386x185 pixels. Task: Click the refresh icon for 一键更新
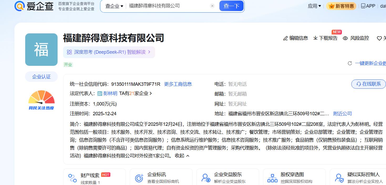[350, 63]
